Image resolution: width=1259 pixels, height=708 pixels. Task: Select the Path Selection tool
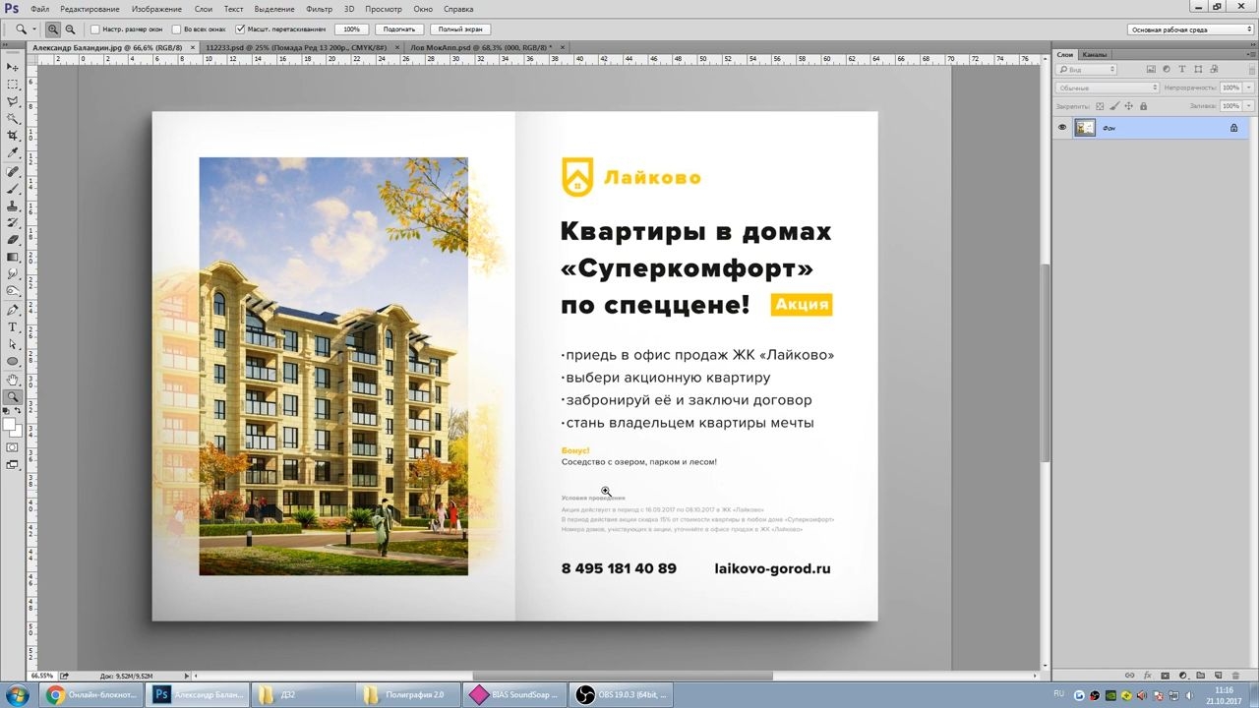coord(13,344)
